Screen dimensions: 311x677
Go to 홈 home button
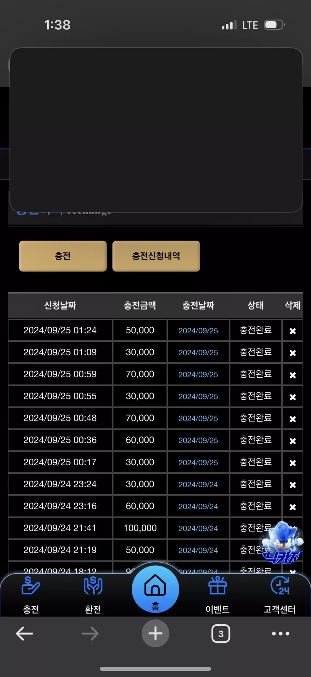155,589
